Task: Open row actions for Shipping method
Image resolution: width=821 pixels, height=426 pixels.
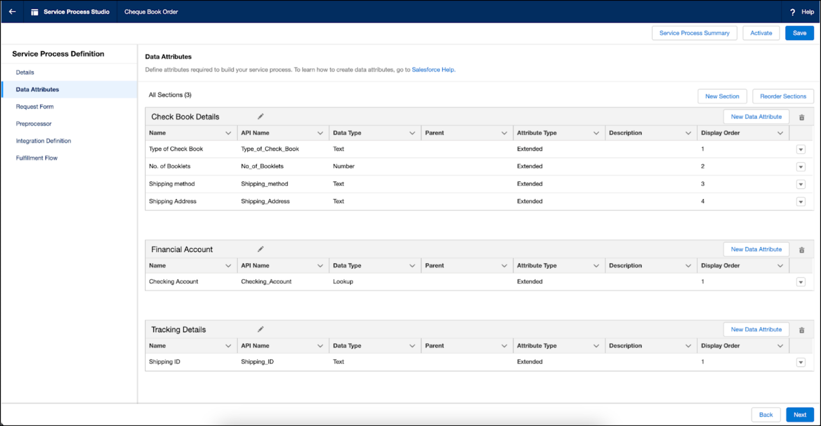Action: click(800, 185)
